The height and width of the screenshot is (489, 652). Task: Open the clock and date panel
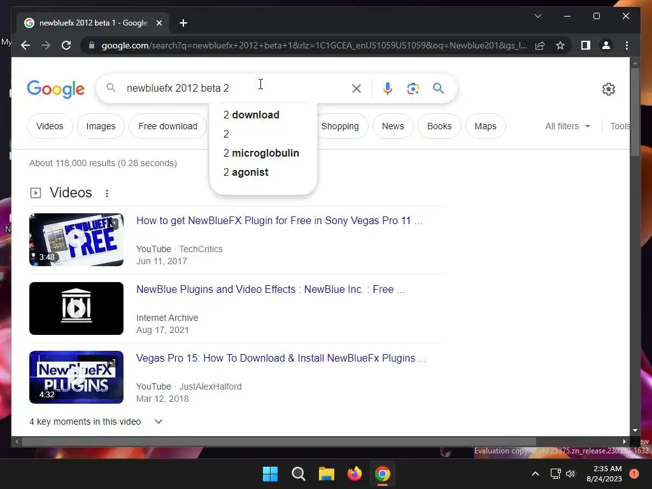(604, 474)
